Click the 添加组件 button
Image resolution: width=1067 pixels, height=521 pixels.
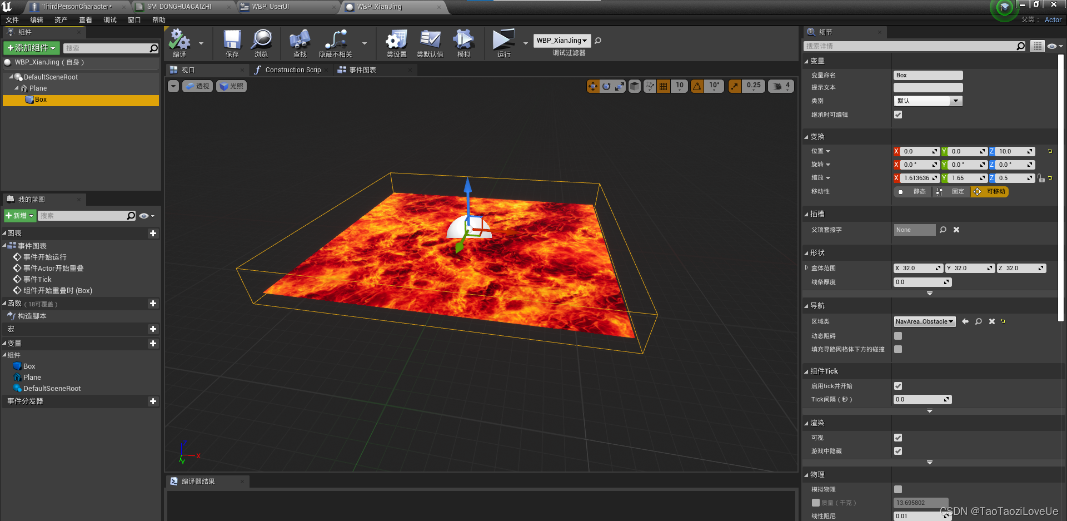point(31,48)
